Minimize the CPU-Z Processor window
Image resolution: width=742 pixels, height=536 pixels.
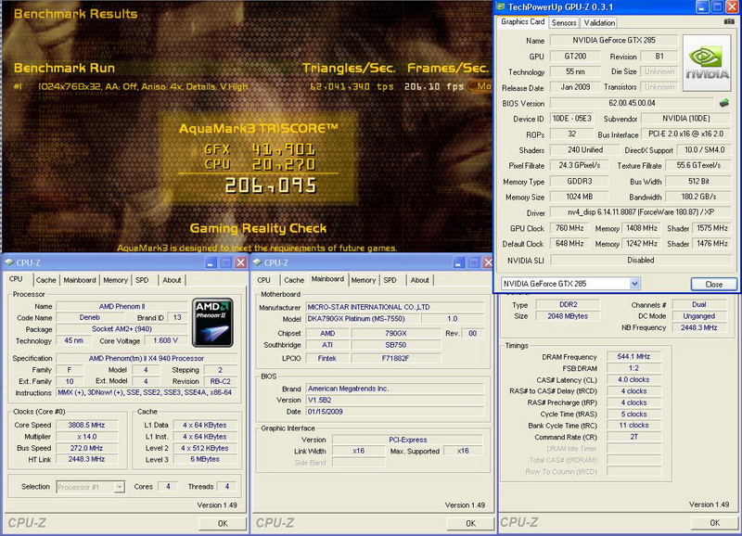click(211, 262)
